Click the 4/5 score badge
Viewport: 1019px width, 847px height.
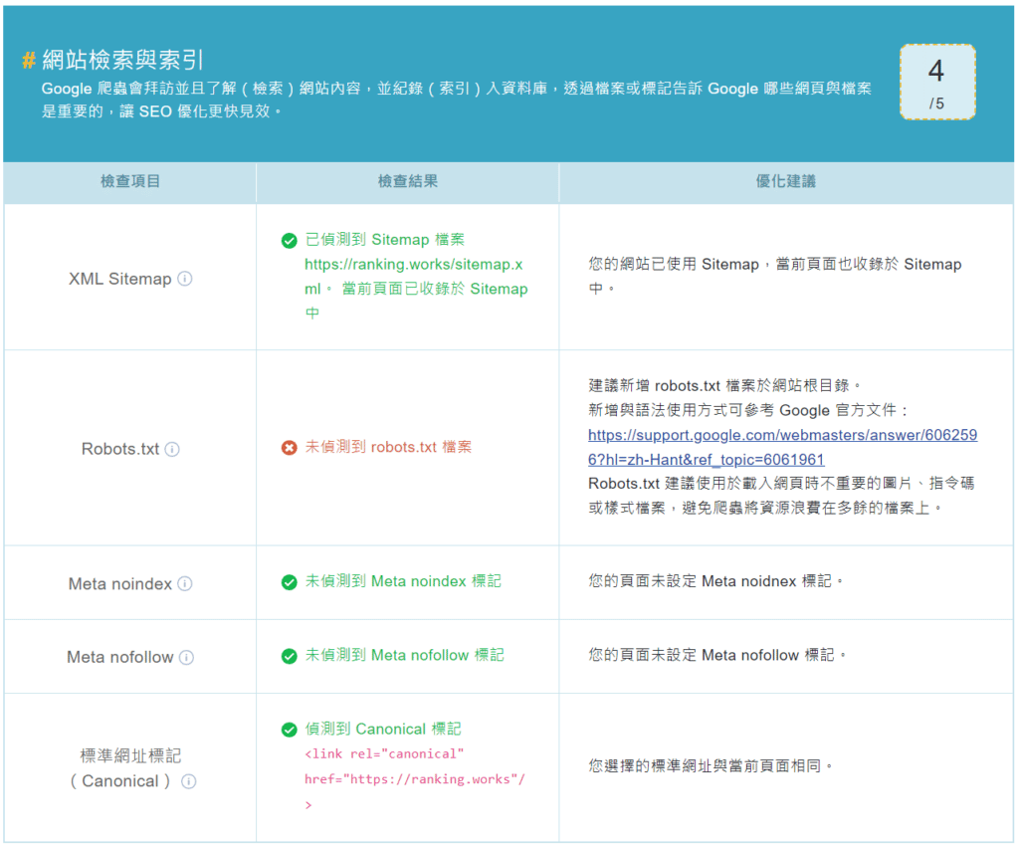pos(936,82)
